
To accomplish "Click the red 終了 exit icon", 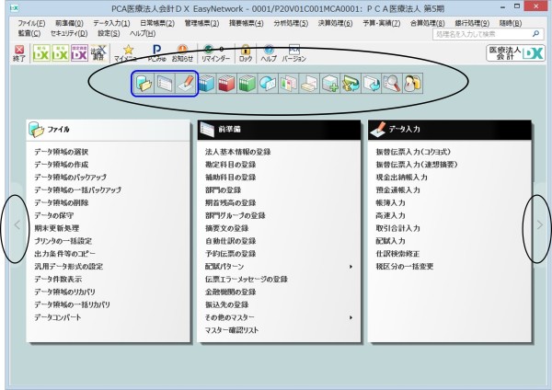I will pos(19,53).
